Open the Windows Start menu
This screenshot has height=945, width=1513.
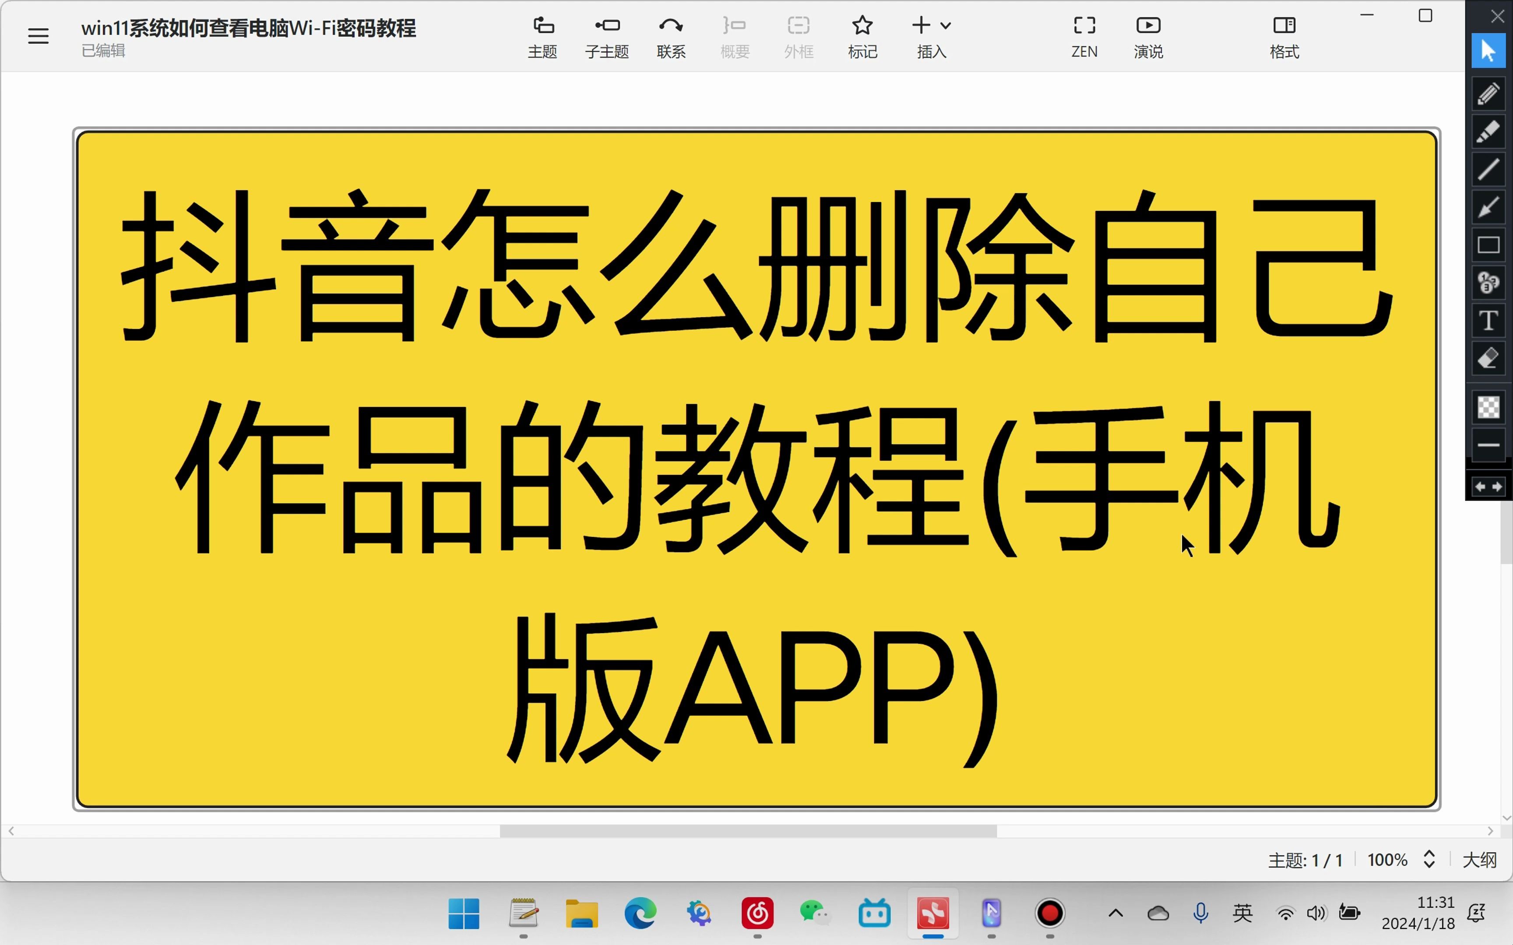pyautogui.click(x=464, y=914)
